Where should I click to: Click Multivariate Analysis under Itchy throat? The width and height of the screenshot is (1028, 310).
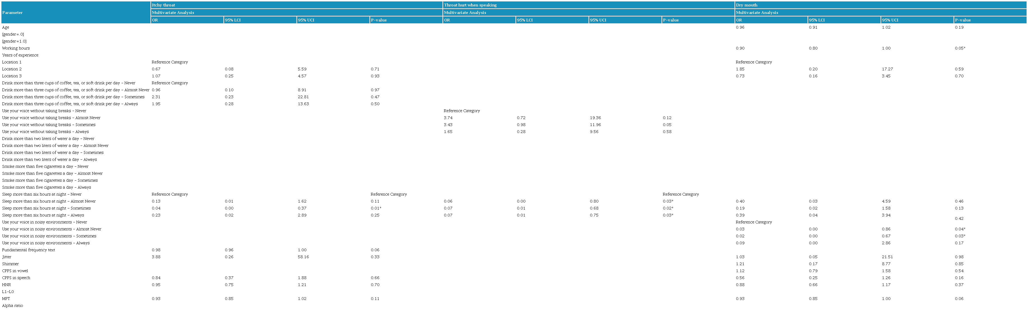[x=173, y=12]
